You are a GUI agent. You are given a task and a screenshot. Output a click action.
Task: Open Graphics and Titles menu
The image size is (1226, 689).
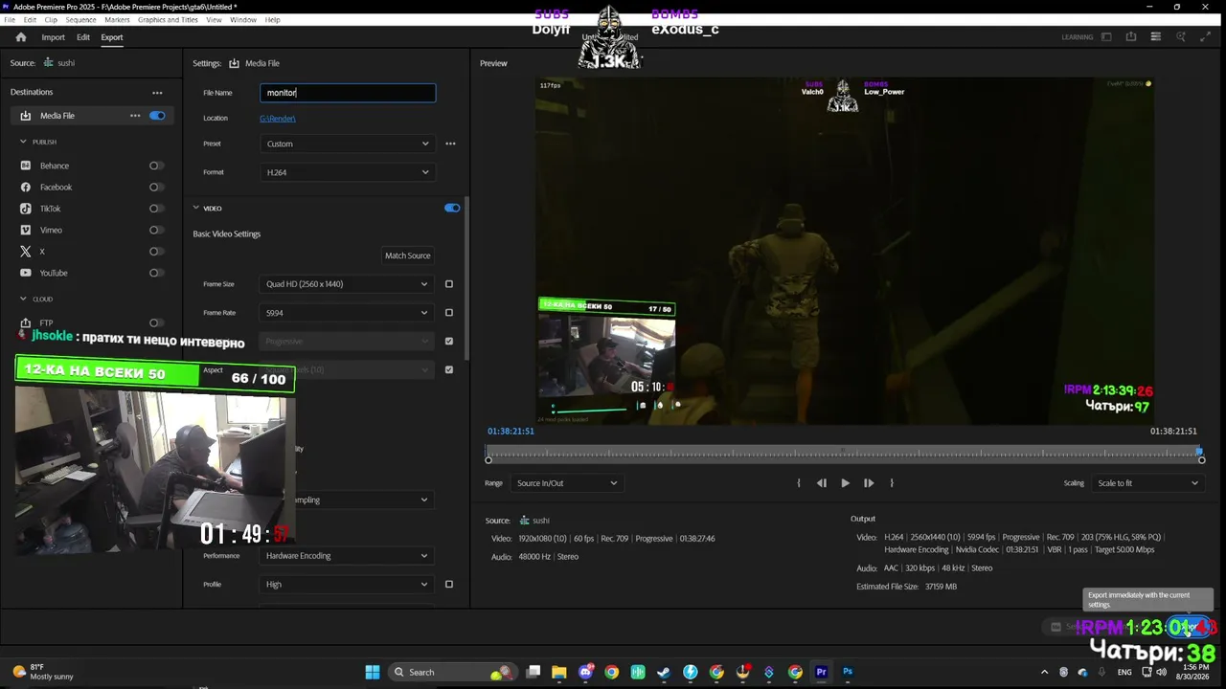(168, 20)
